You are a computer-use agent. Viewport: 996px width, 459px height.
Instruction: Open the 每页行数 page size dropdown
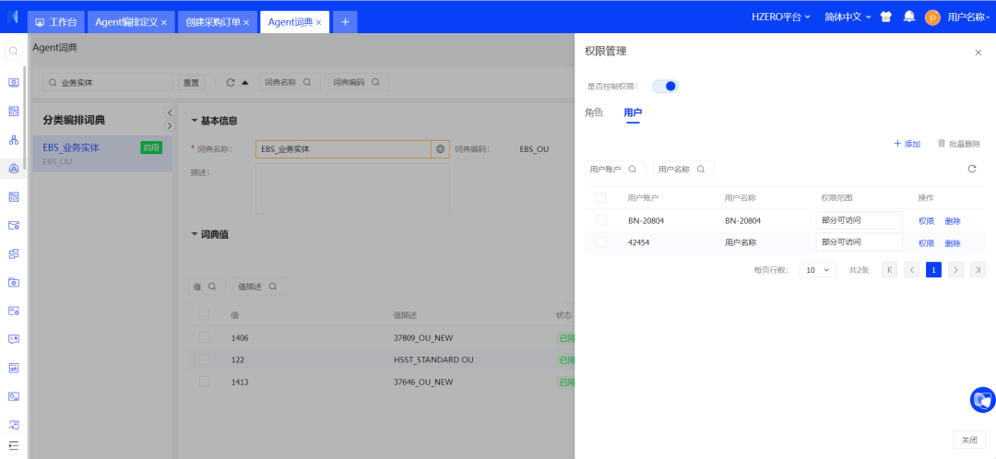click(817, 270)
